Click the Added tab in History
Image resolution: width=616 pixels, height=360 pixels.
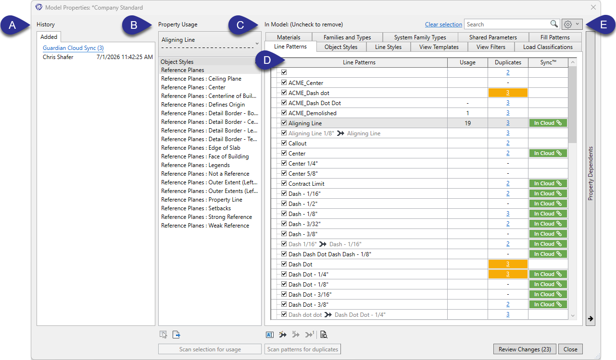pyautogui.click(x=49, y=36)
